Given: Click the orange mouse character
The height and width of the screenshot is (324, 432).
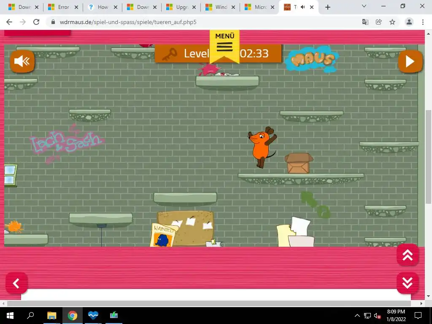Looking at the screenshot, I should (262, 147).
